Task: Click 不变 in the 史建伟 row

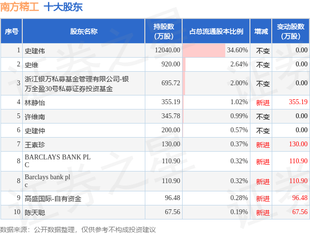Action: tap(263, 51)
